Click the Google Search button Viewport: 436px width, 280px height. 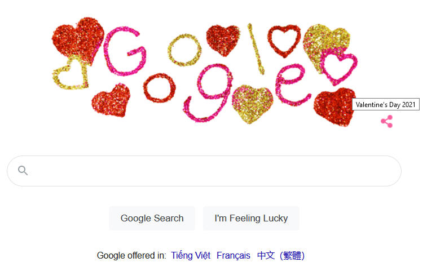coord(152,219)
